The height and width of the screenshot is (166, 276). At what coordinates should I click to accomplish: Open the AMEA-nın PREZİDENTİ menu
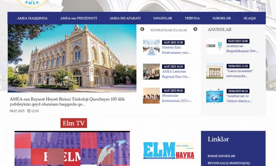coord(78,18)
